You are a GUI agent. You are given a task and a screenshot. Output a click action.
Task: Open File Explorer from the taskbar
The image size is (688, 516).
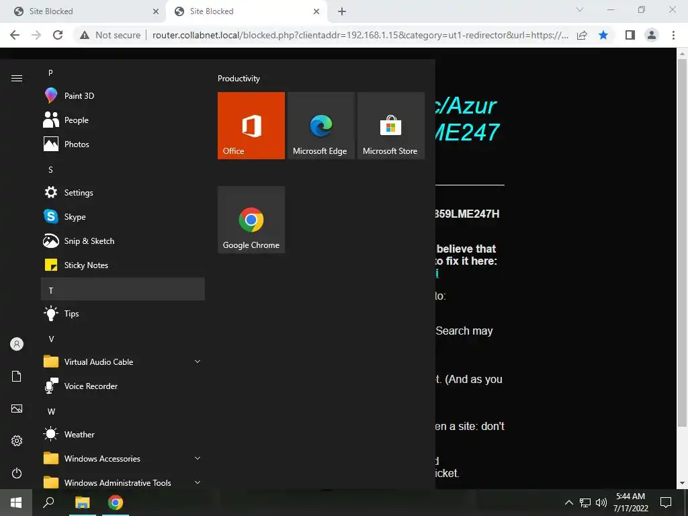click(82, 503)
